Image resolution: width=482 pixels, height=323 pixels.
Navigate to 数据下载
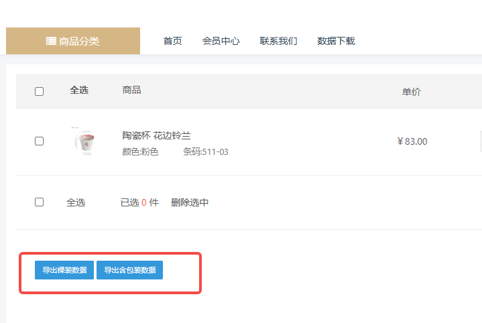point(336,41)
